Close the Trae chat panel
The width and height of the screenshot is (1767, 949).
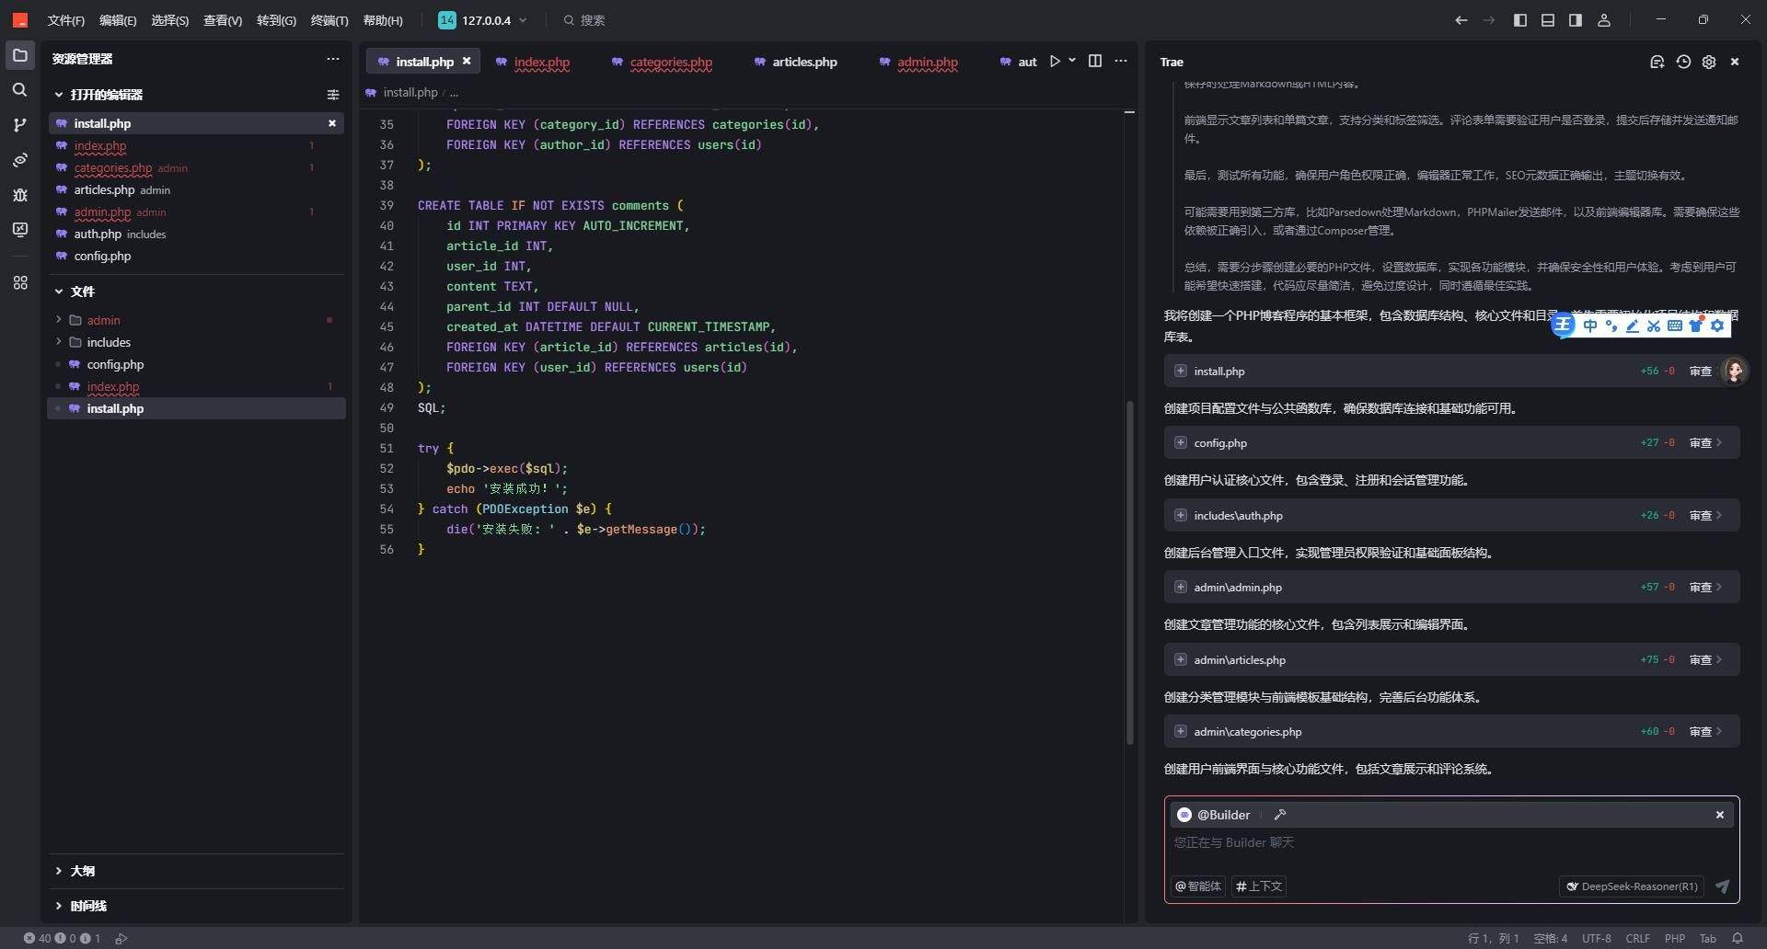click(1735, 62)
